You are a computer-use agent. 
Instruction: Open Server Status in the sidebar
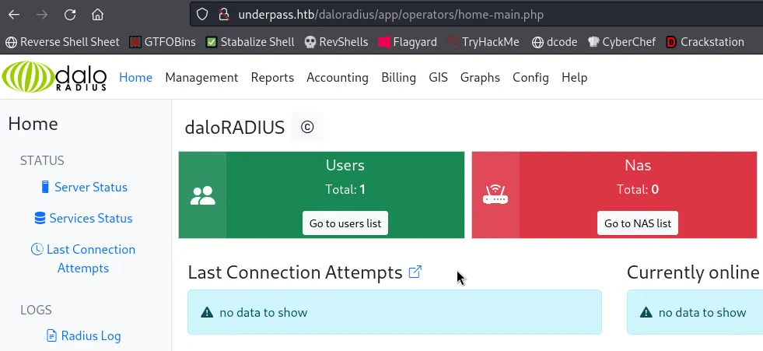click(x=90, y=187)
